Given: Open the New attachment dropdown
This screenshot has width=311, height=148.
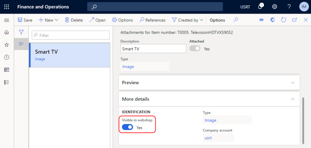Looking at the screenshot, I should click(48, 20).
